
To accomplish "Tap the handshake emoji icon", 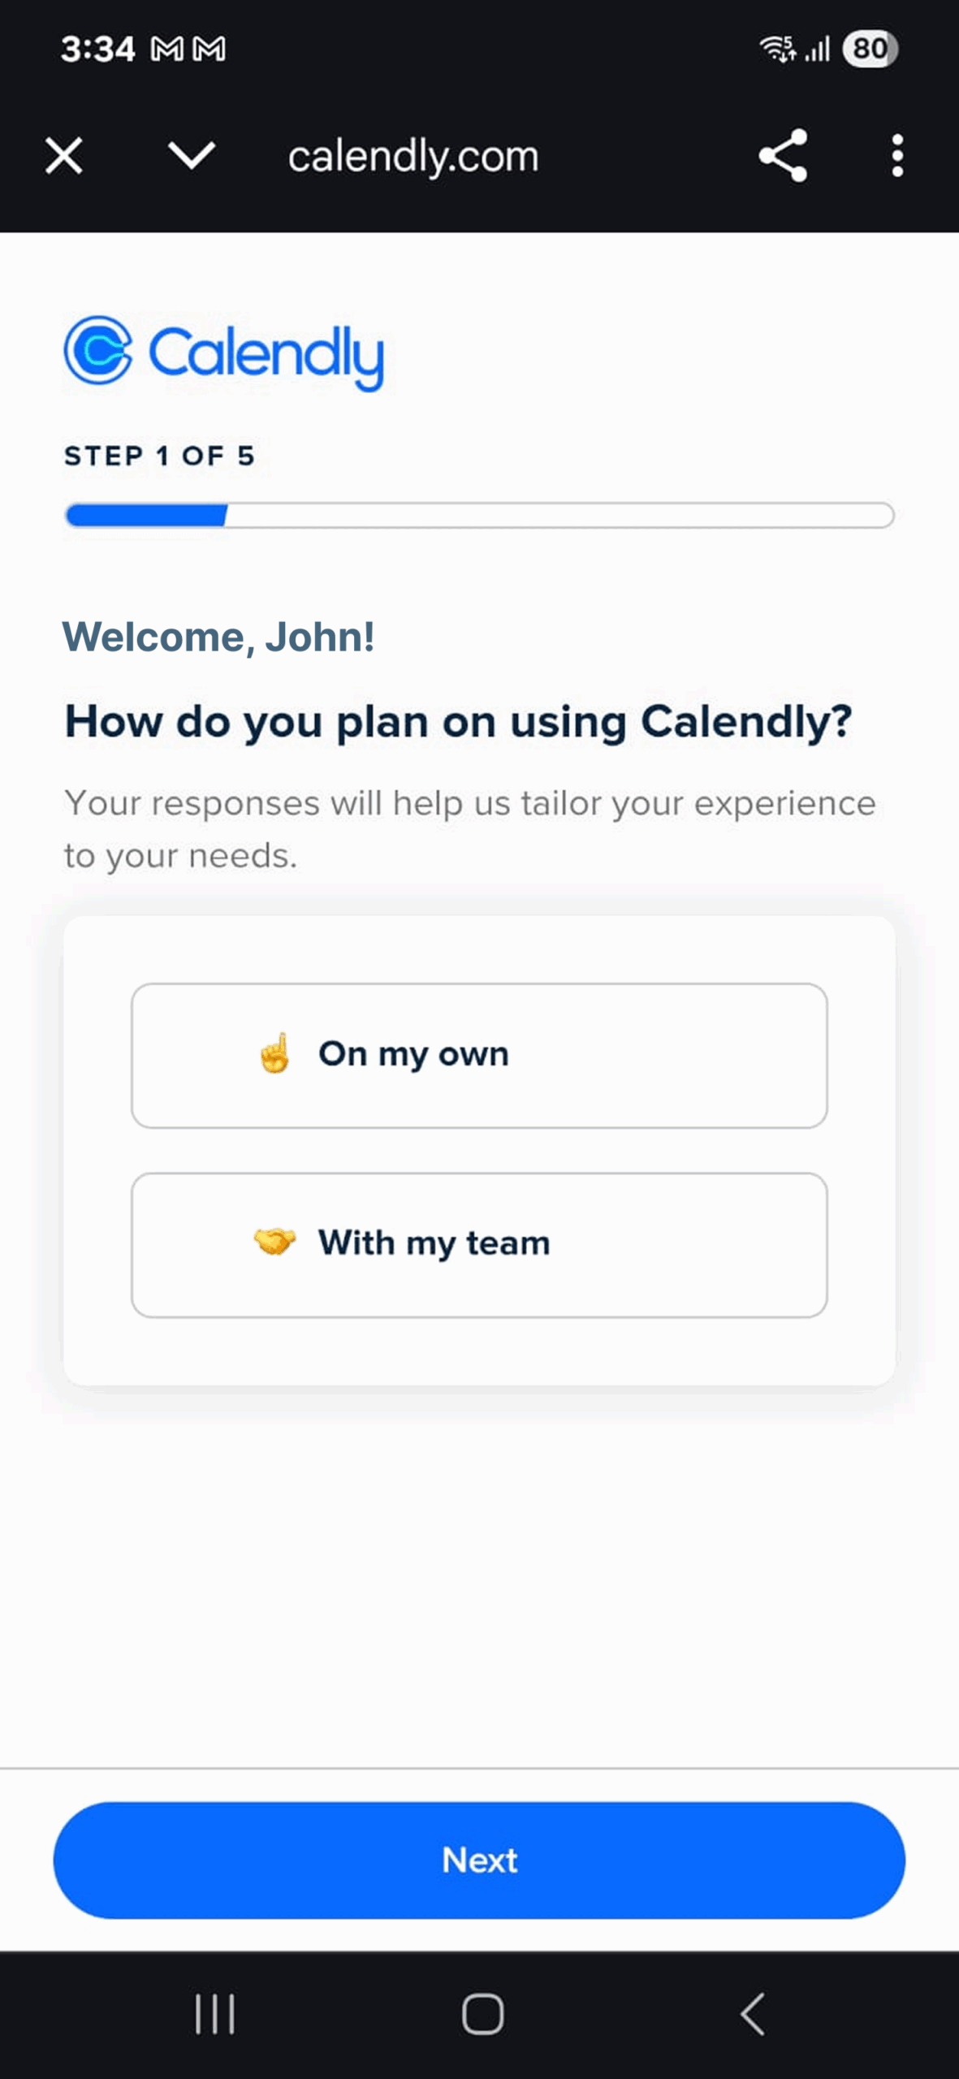I will click(274, 1242).
